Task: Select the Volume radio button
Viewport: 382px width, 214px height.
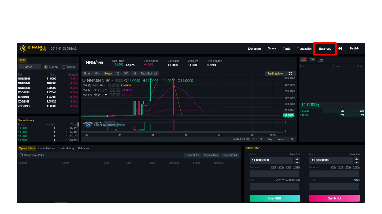Action: [63, 67]
